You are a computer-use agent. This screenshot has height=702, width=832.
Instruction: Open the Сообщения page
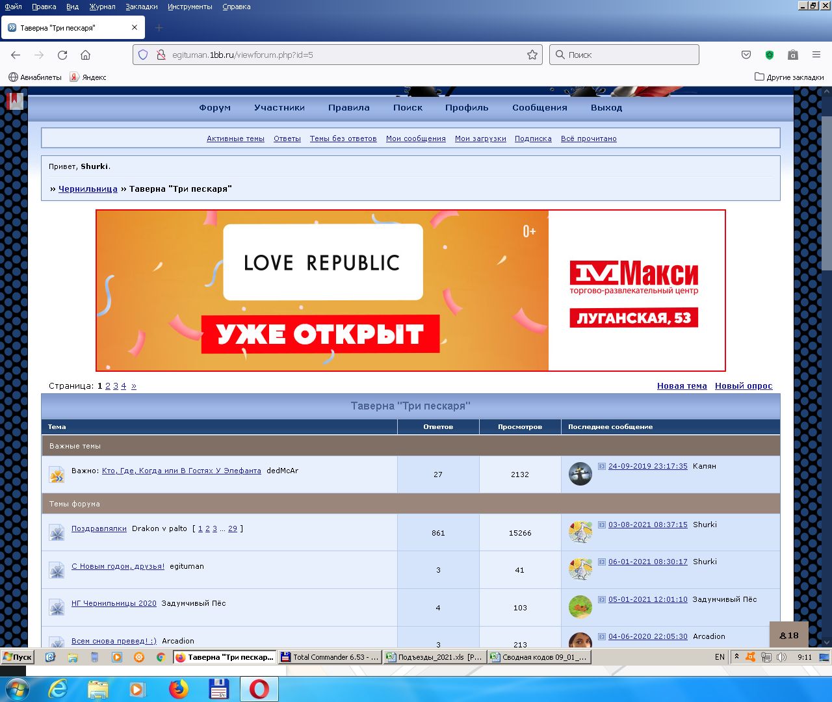[x=539, y=108]
